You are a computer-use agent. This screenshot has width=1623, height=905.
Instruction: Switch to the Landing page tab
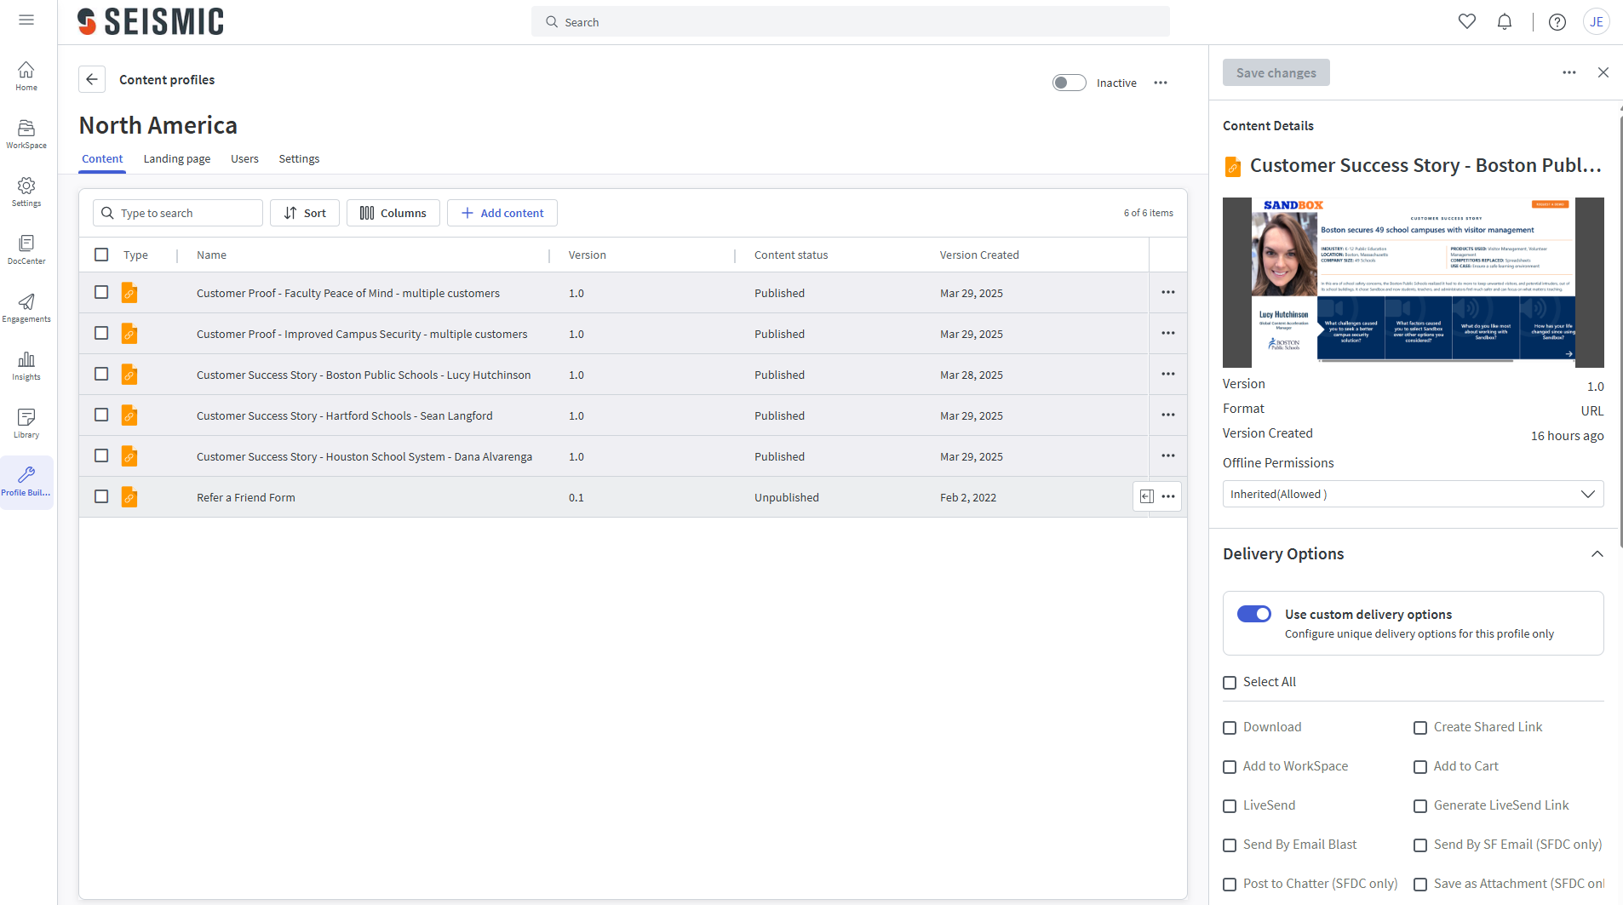176,159
